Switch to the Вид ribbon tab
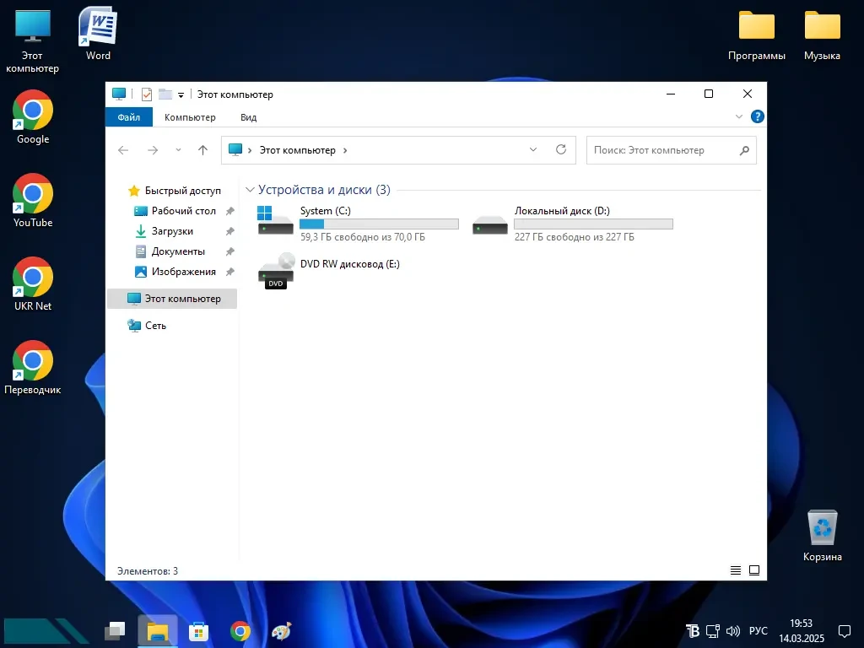The image size is (864, 648). (248, 117)
